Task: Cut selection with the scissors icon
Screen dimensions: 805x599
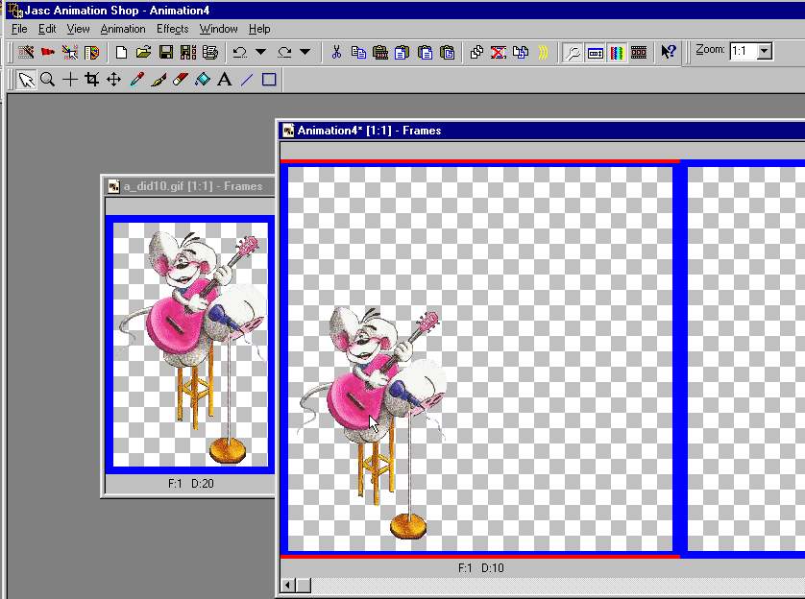Action: pos(336,52)
